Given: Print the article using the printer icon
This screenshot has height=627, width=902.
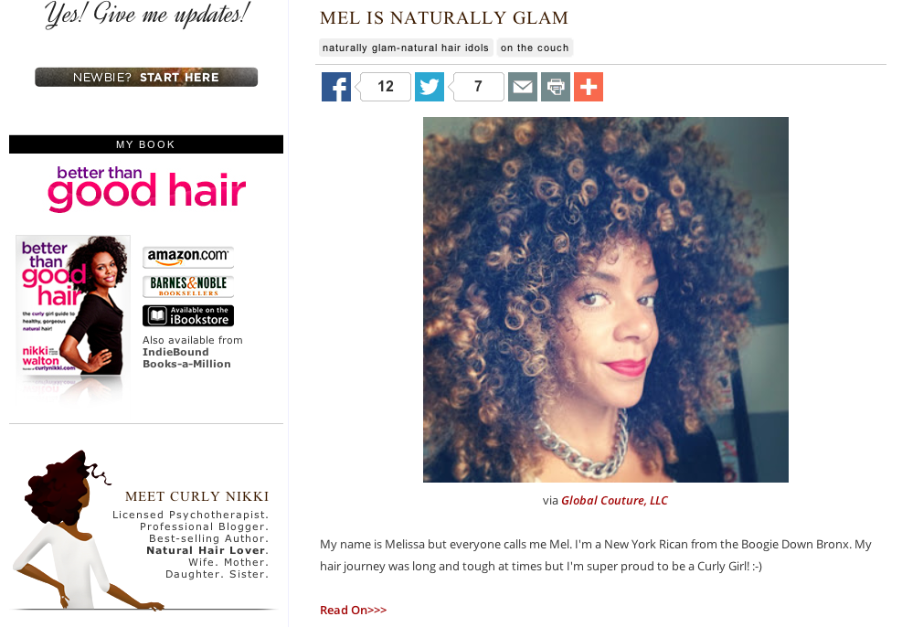Looking at the screenshot, I should click(555, 87).
